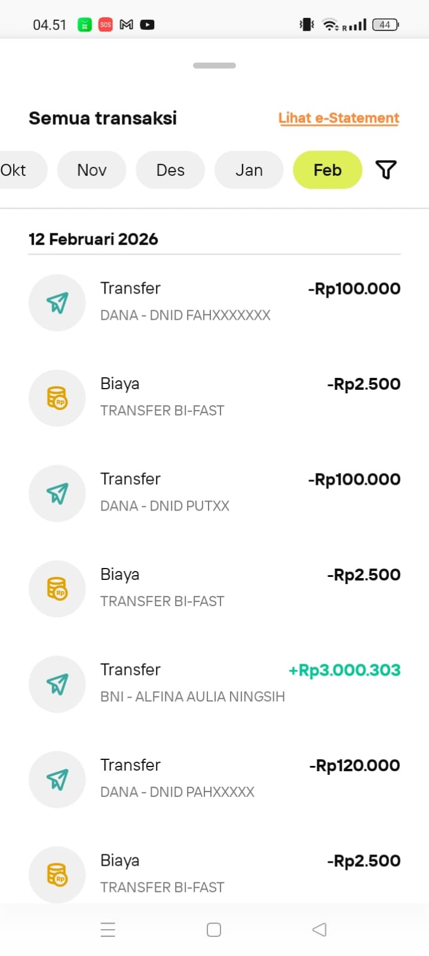Open last Biaya TRANSFER BI-FAST fee entry

(x=214, y=874)
